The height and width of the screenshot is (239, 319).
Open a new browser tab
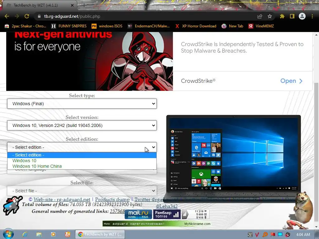pyautogui.click(x=84, y=5)
